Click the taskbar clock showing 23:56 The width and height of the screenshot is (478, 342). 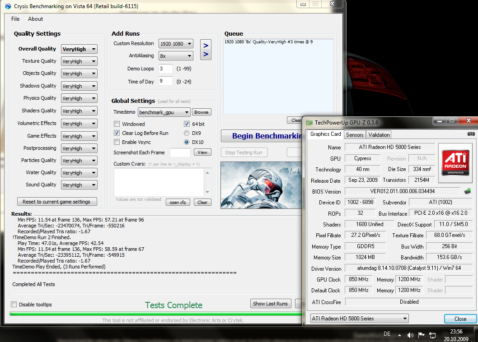[x=456, y=331]
